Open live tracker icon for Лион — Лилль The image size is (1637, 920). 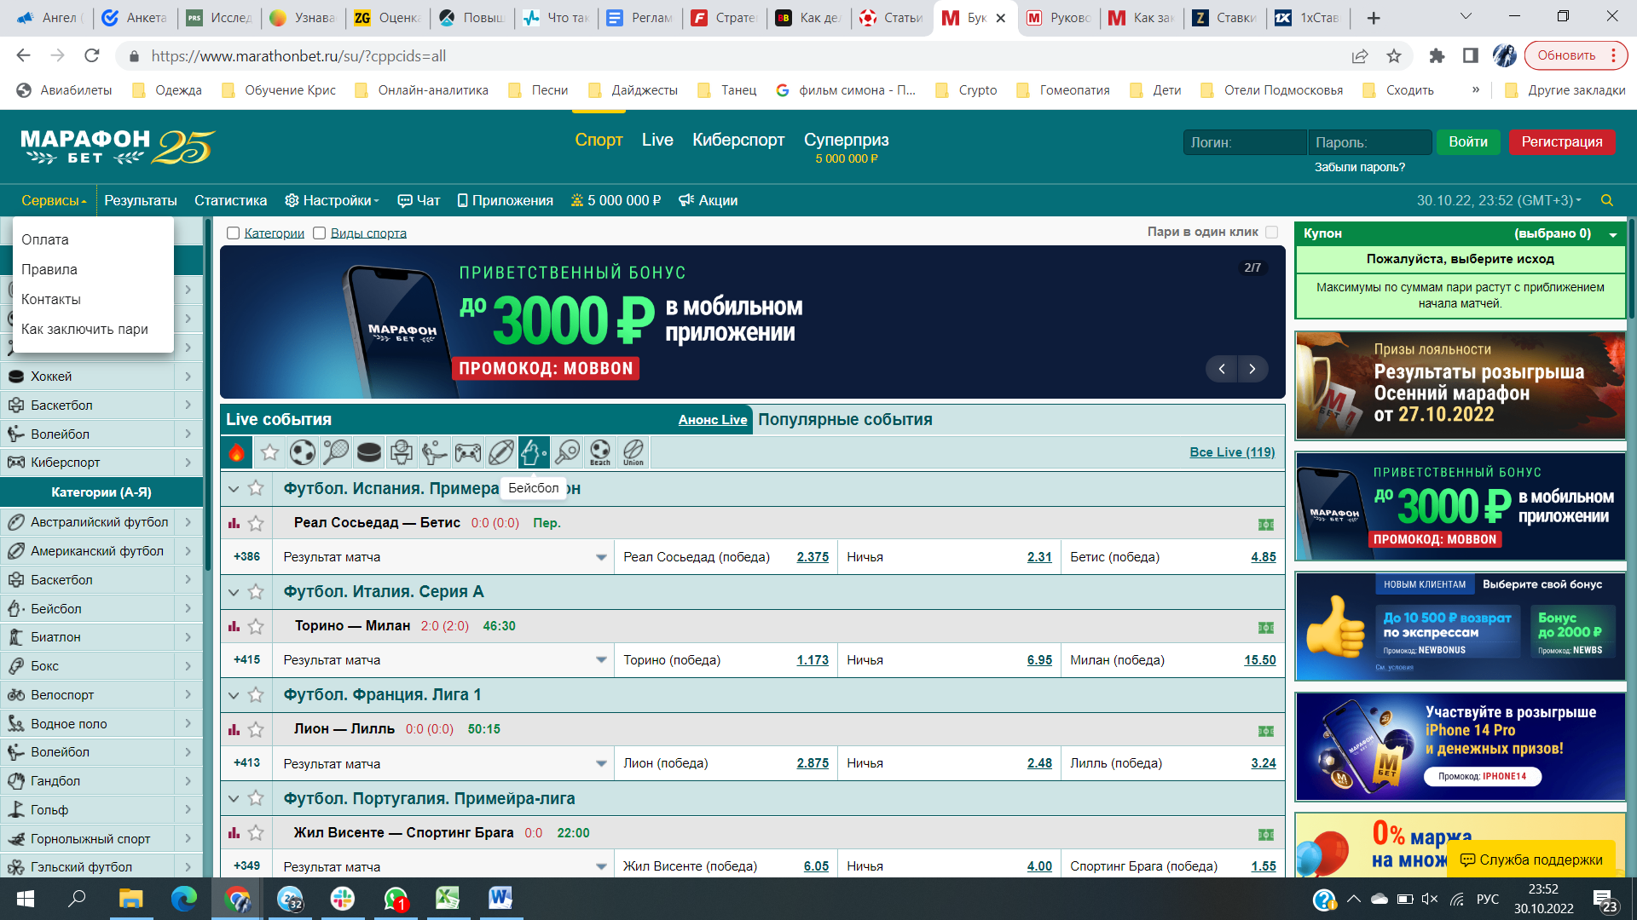tap(1266, 731)
